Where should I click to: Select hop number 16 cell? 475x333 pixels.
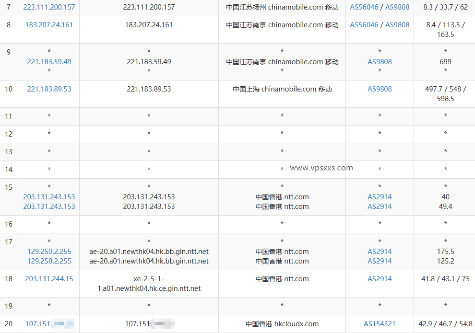click(9, 224)
